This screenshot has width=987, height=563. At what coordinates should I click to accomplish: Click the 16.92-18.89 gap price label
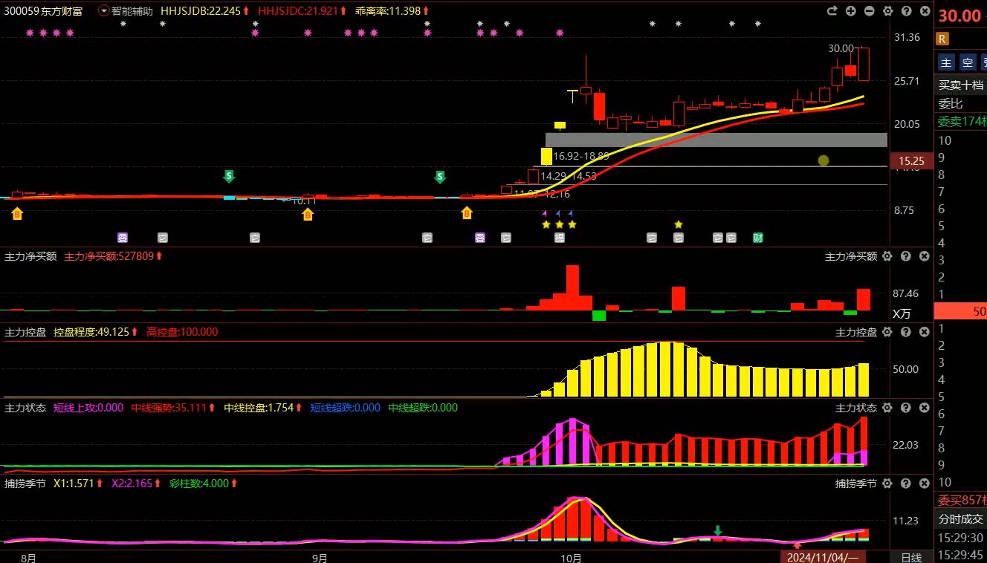581,156
